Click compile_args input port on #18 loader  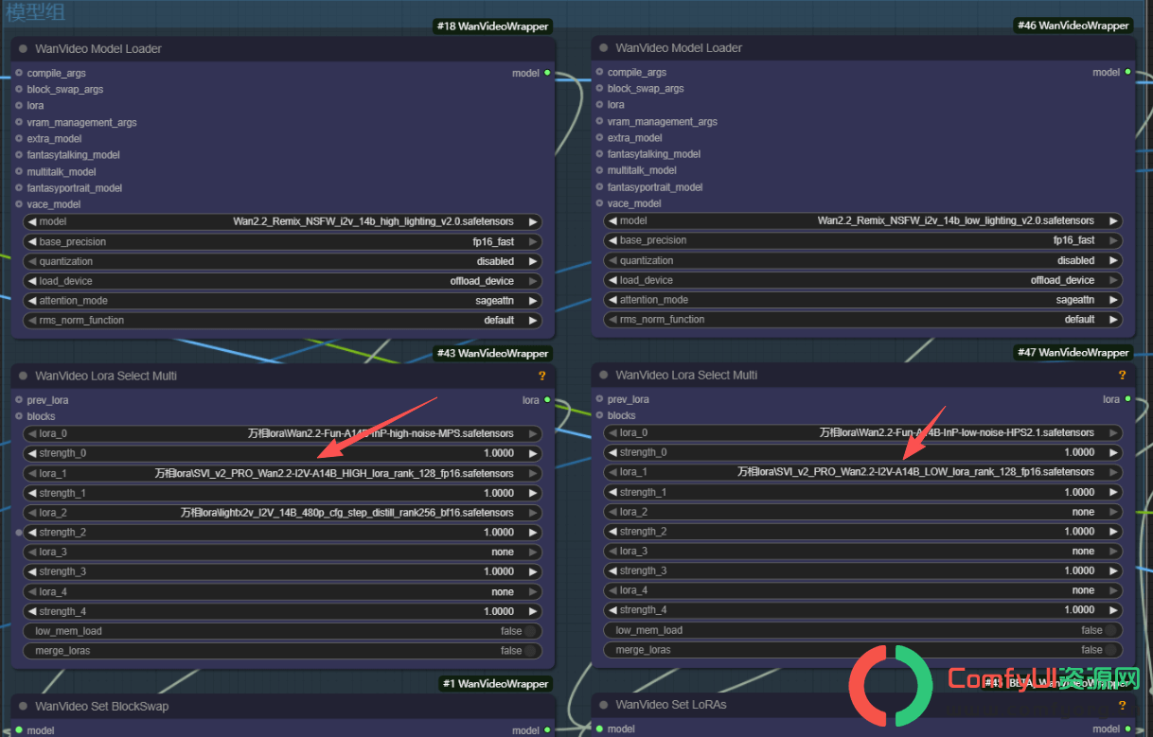(19, 73)
